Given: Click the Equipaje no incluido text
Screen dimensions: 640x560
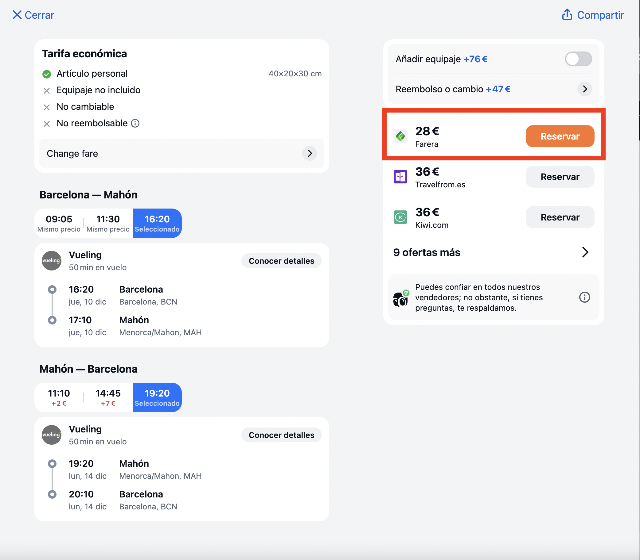Looking at the screenshot, I should [x=98, y=90].
